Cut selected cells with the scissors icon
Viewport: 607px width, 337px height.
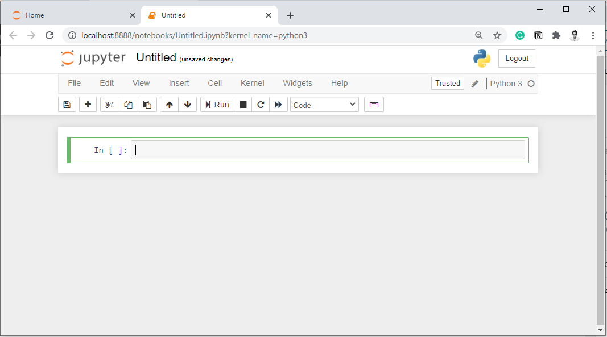click(x=110, y=105)
